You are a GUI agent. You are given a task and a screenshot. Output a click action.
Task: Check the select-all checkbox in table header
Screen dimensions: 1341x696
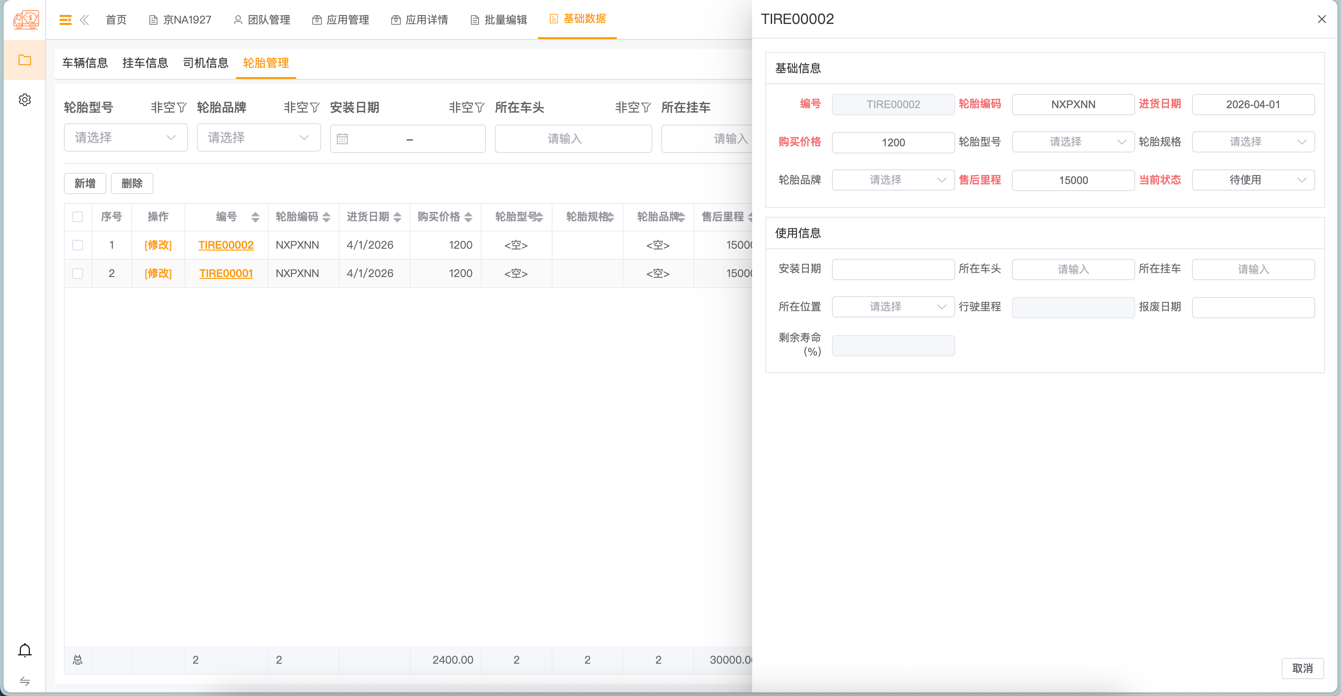pos(78,216)
